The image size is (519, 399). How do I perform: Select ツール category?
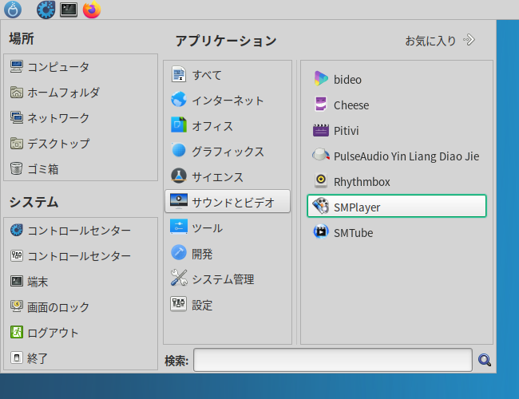(x=228, y=227)
